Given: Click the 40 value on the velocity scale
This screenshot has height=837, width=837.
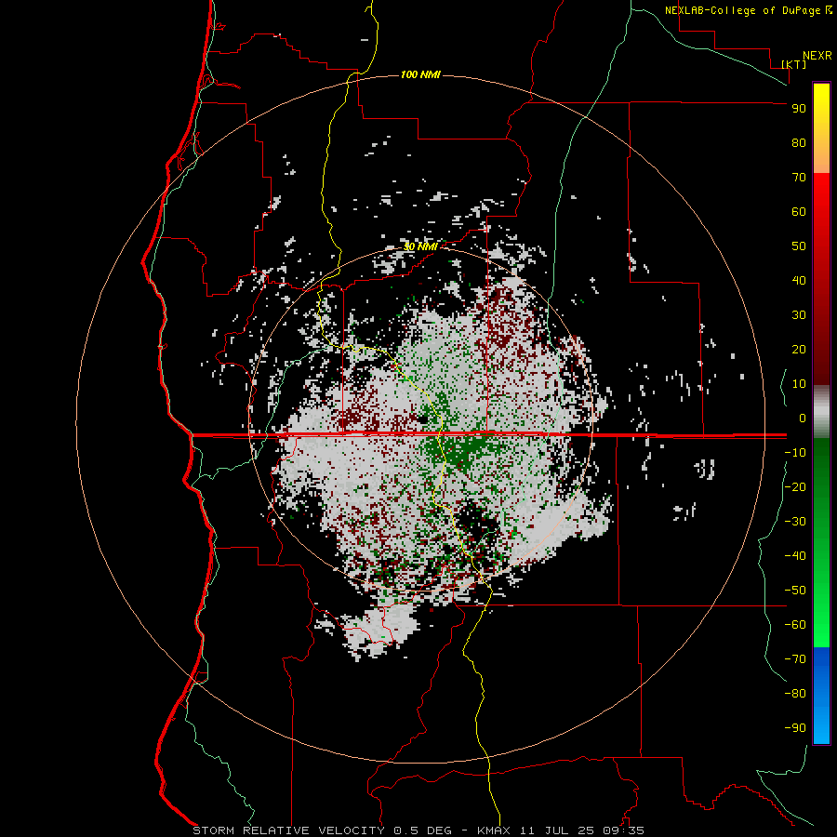Looking at the screenshot, I should 799,280.
